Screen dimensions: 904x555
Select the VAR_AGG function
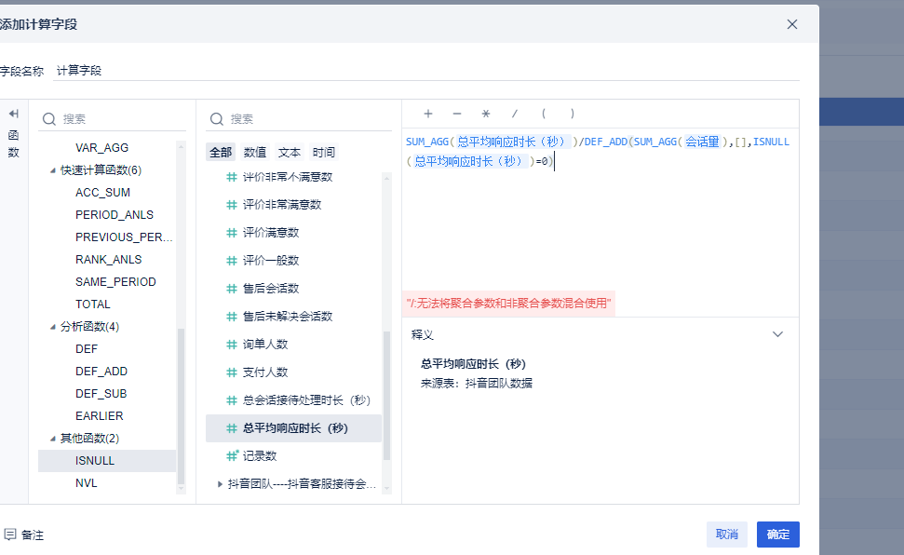(102, 148)
